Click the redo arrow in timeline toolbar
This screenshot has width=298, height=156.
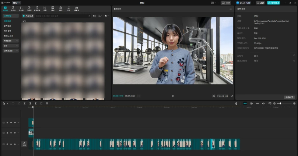tap(19, 103)
